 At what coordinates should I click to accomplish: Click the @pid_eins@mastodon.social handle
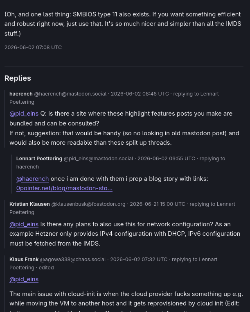coord(99,159)
